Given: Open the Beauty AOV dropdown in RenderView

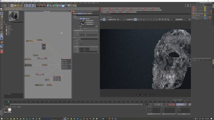Looking at the screenshot, I should click(112, 20).
